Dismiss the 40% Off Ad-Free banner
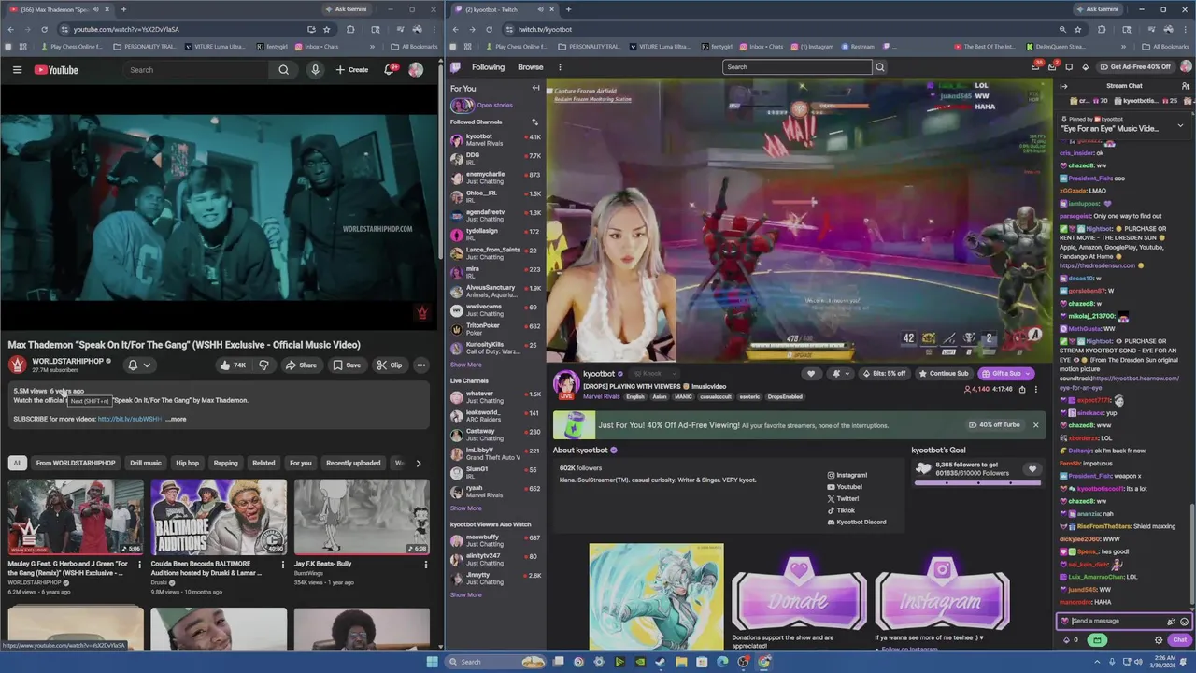The image size is (1196, 673). (x=1035, y=425)
